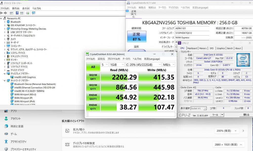Expand the キーボード node
Viewport: 253px width, 151px height.
pos(5,43)
